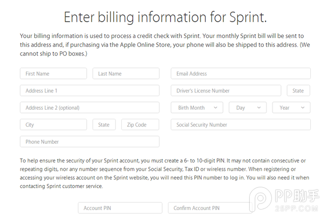Focus the Driver's License Number field
The image size is (325, 216).
[226, 91]
